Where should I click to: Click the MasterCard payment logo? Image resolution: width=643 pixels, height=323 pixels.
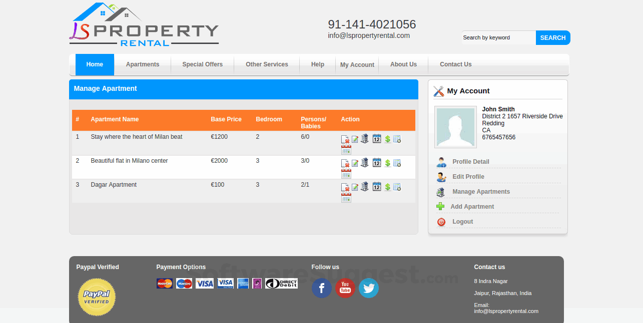[x=165, y=284]
